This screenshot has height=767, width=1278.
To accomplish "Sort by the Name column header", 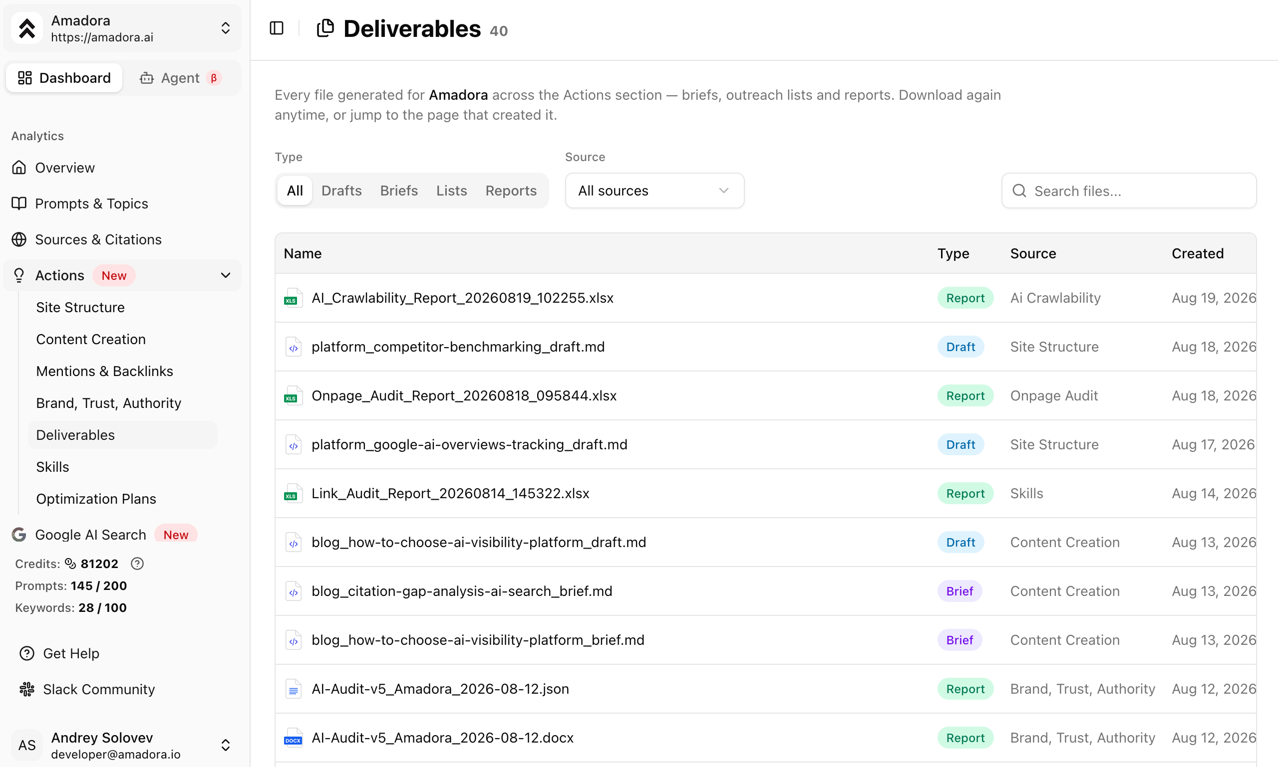I will coord(303,253).
